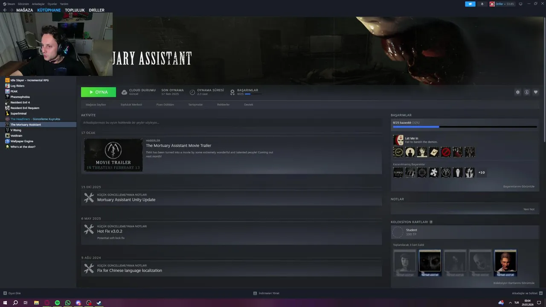Create a Yeni Not note
Image resolution: width=546 pixels, height=307 pixels.
tap(529, 209)
